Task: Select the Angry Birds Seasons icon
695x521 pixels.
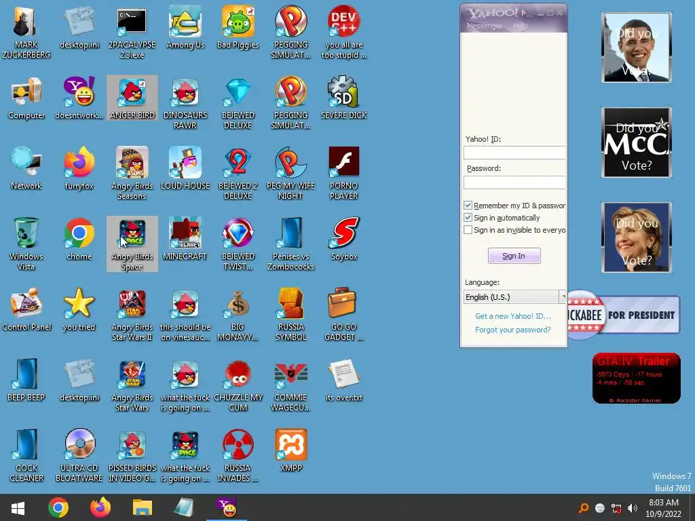Action: click(x=132, y=174)
